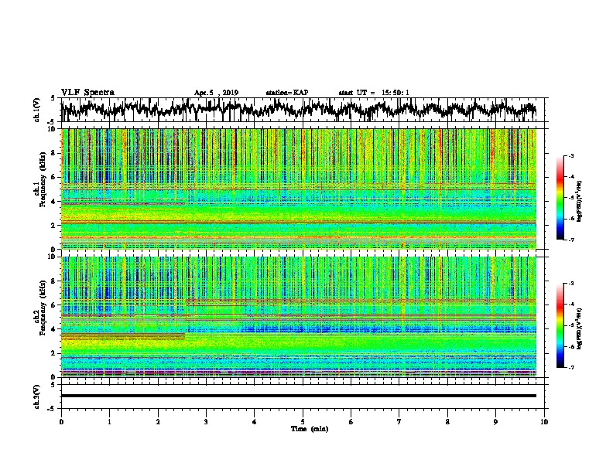Click the 'ch.3(V)' axis label
Viewport: 613px width, 473px height.
click(36, 396)
